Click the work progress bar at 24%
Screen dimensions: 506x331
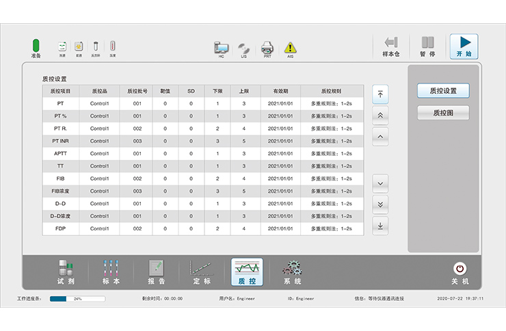[x=77, y=299]
